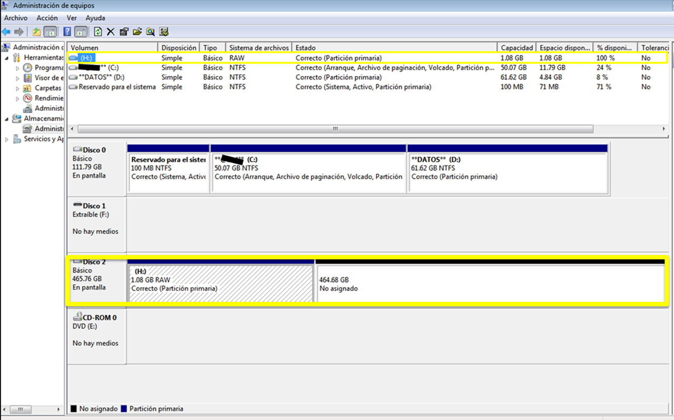Open the Acción menu

click(x=47, y=18)
